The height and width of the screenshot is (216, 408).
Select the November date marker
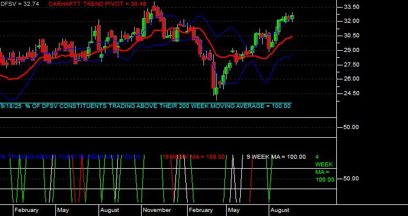(x=157, y=210)
